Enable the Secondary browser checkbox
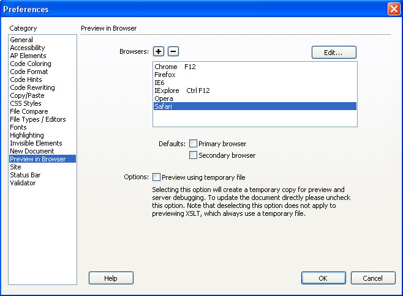Viewport: 403px width, 296px height. click(193, 155)
